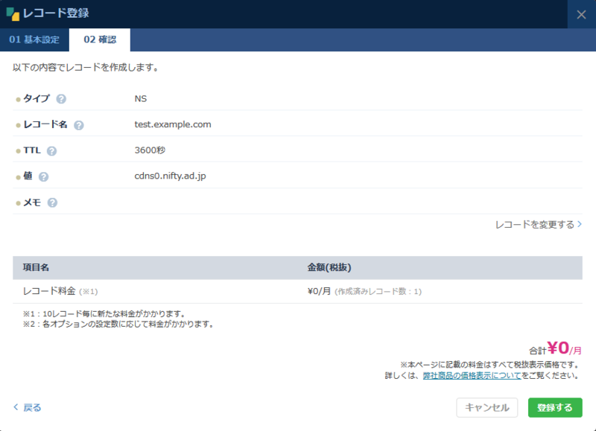Image resolution: width=596 pixels, height=431 pixels.
Task: Click the logo icon in the dialog title
Action: pos(13,13)
